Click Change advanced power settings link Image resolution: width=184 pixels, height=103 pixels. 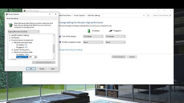coord(71,50)
